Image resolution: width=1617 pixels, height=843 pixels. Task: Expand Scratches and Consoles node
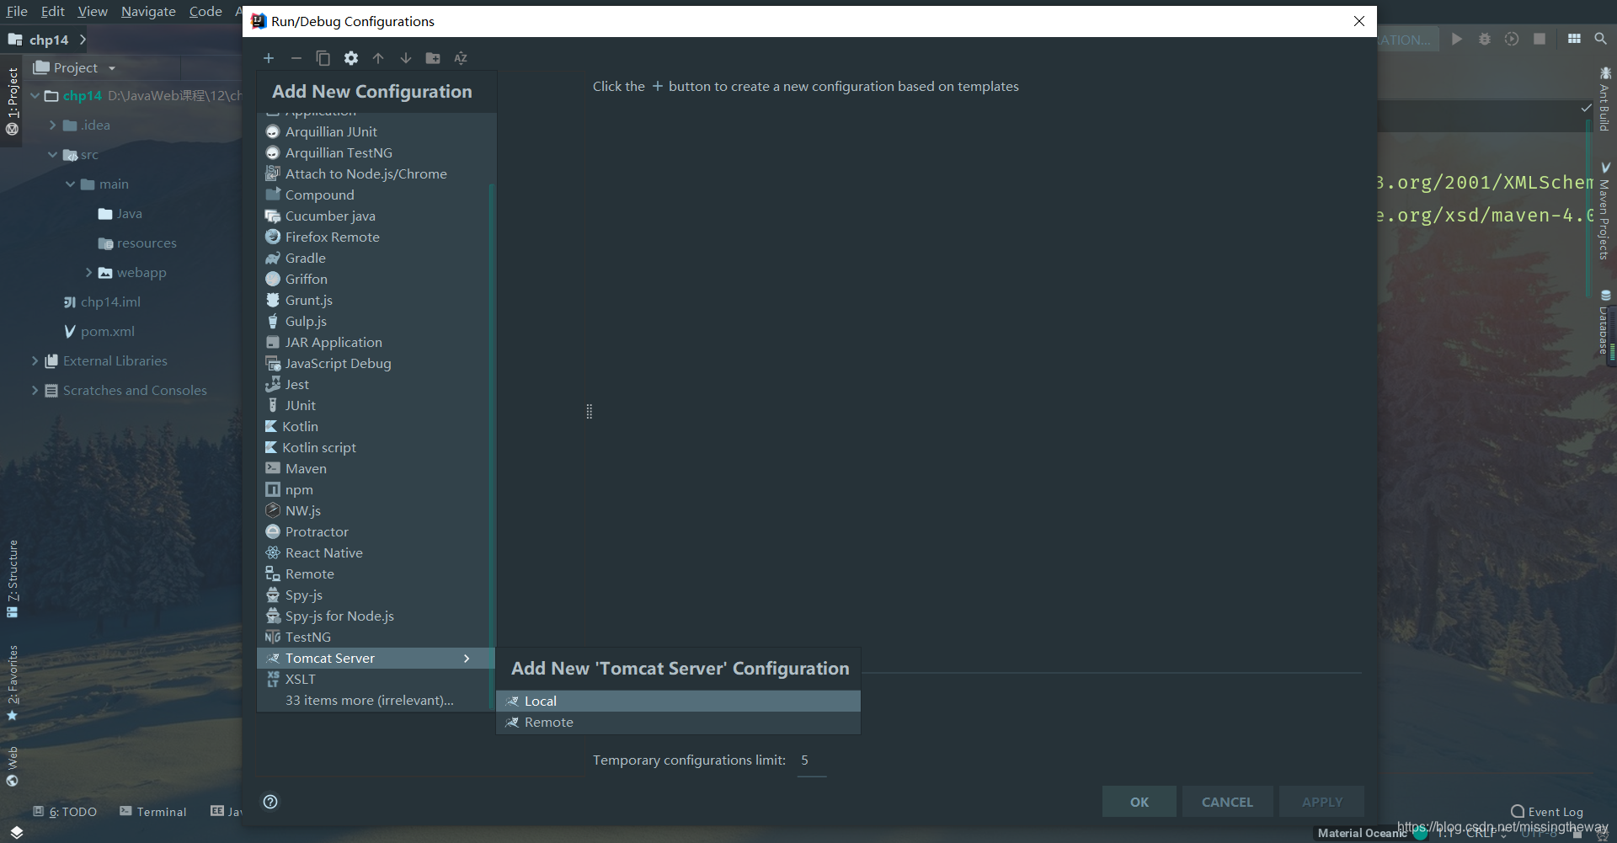coord(35,390)
